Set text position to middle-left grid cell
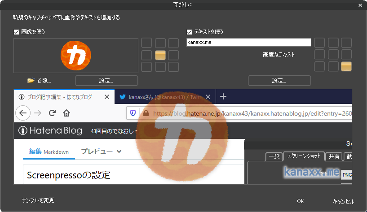 click(x=319, y=54)
